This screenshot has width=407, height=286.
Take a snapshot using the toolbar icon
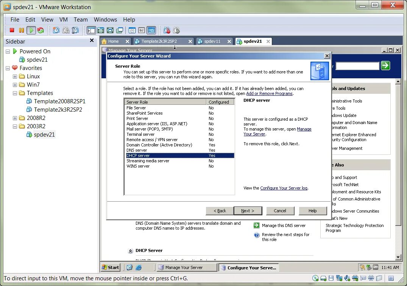click(x=56, y=30)
